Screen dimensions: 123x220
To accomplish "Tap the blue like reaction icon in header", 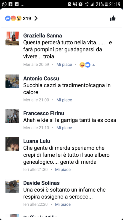I will 8,18.
